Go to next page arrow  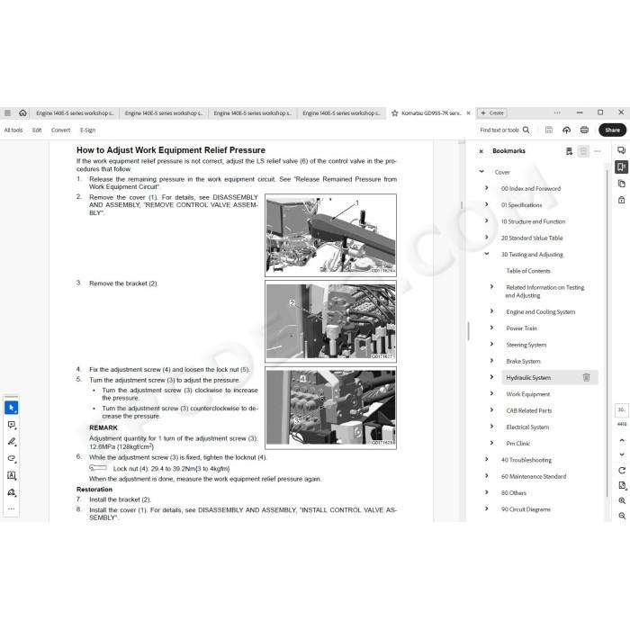tap(622, 454)
